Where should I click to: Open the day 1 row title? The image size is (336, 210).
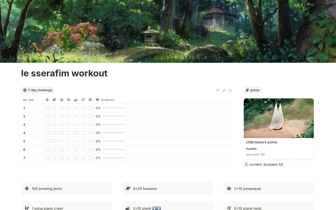pos(24,108)
